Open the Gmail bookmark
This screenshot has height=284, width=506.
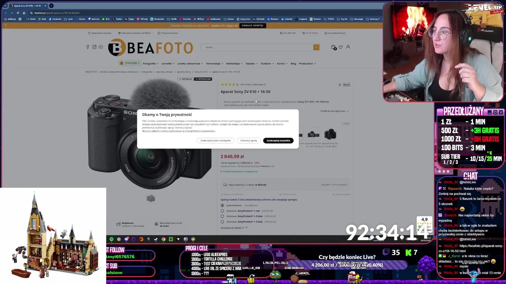pyautogui.click(x=31, y=19)
